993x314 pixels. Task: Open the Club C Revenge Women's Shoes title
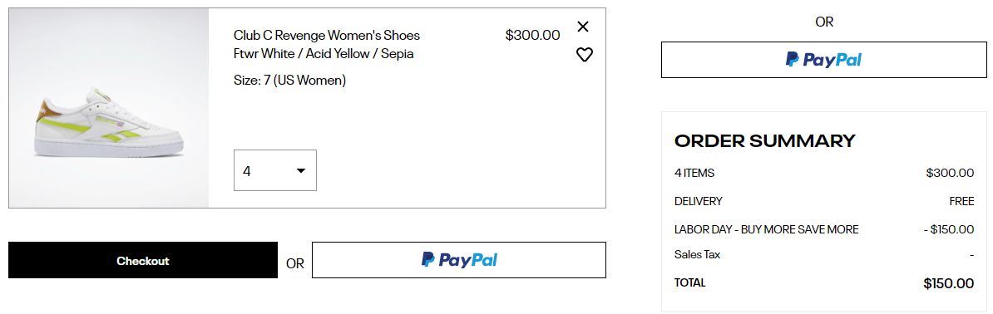point(327,35)
